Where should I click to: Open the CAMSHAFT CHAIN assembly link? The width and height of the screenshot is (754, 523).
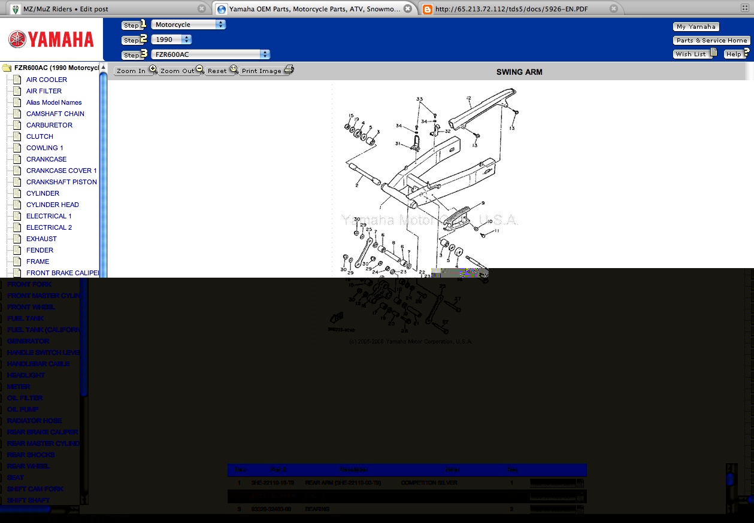click(x=55, y=114)
